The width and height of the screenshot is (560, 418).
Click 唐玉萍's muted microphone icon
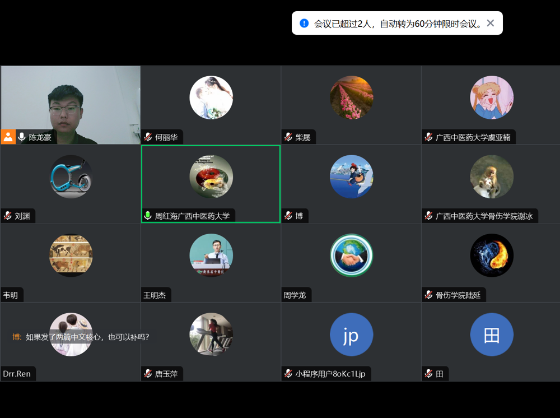(148, 374)
